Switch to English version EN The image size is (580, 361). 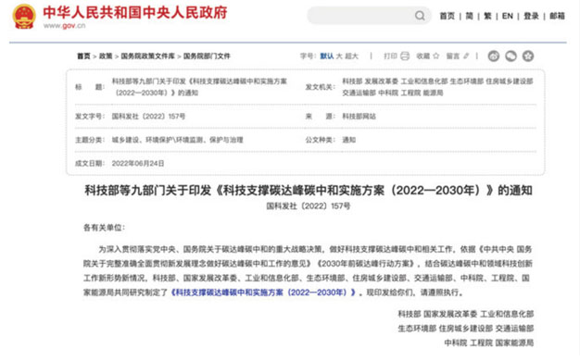pos(507,17)
